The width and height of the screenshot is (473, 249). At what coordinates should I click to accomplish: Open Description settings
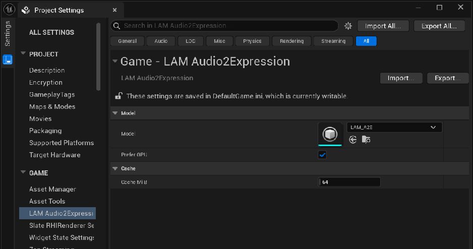coord(47,70)
